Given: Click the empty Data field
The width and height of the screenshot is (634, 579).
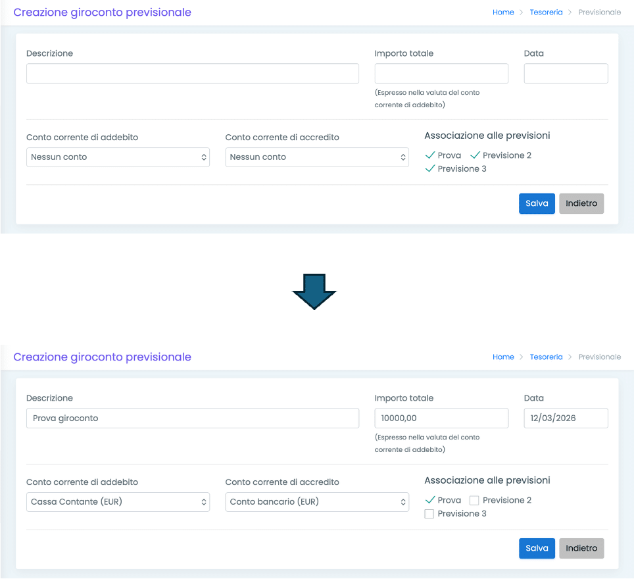Looking at the screenshot, I should click(566, 74).
